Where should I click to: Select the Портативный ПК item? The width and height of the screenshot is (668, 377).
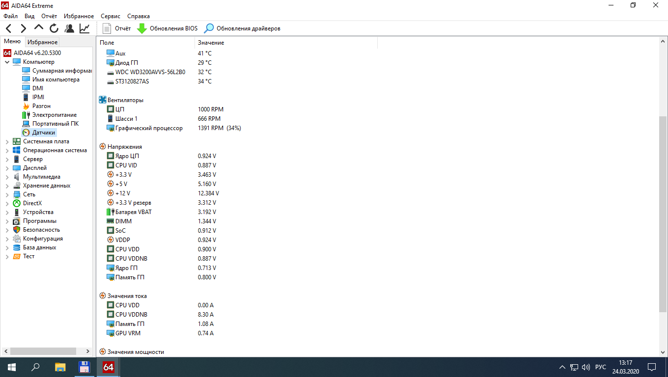coord(50,124)
